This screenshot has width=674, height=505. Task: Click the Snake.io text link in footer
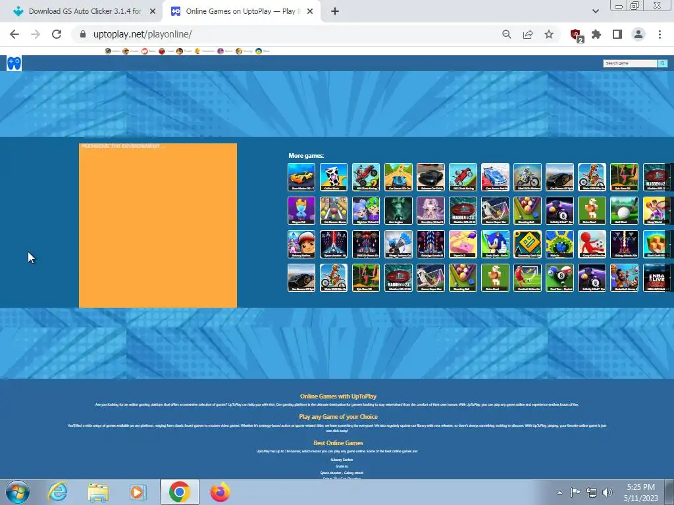[x=342, y=466]
